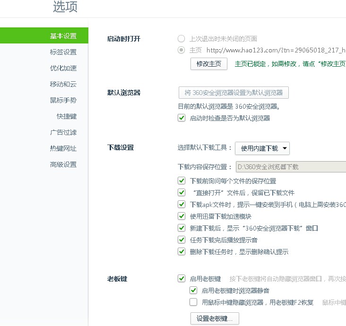Click the 下载内容保存位置 path field

tap(290, 167)
